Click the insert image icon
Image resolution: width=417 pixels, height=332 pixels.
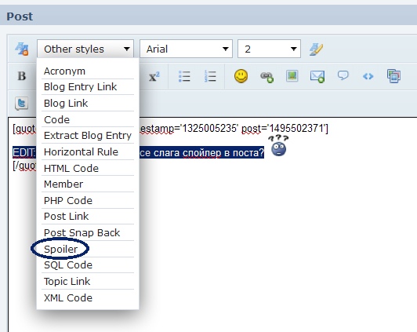pyautogui.click(x=292, y=76)
